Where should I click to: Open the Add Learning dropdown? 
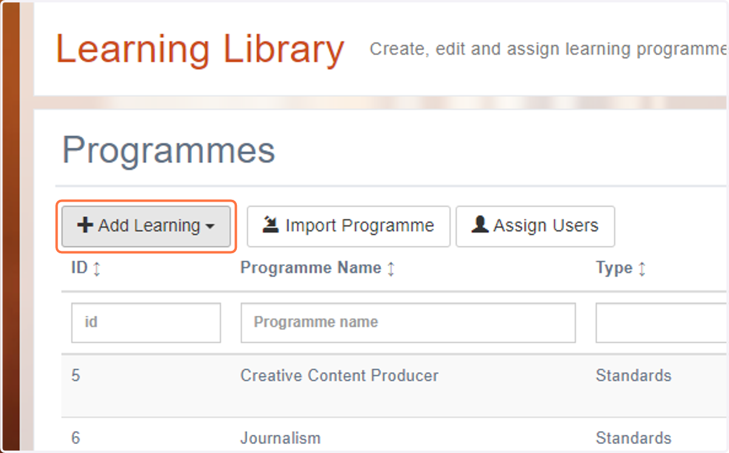146,226
